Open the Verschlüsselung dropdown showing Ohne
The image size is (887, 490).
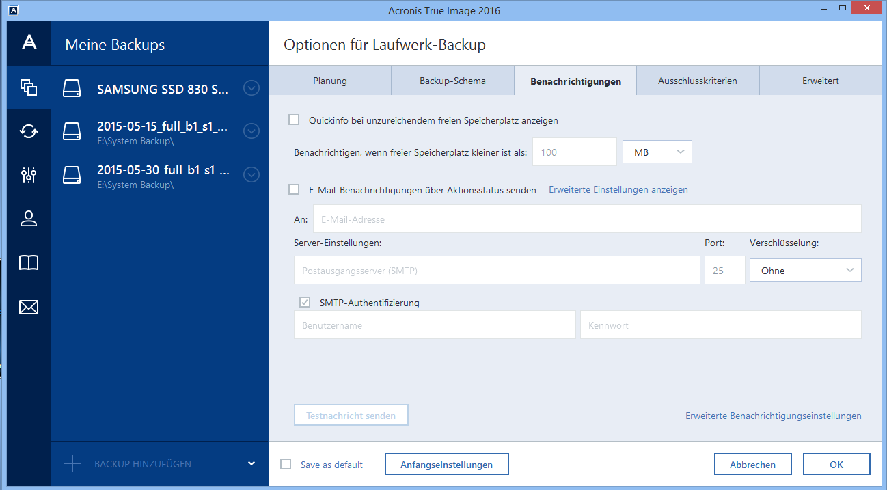[805, 270]
